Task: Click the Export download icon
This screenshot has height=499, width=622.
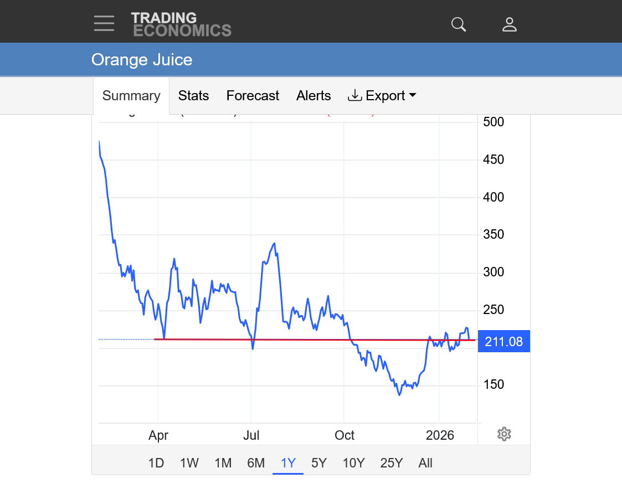Action: pyautogui.click(x=354, y=95)
